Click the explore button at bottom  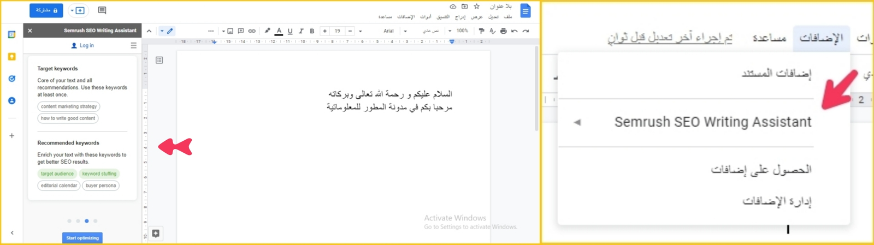coord(156,234)
